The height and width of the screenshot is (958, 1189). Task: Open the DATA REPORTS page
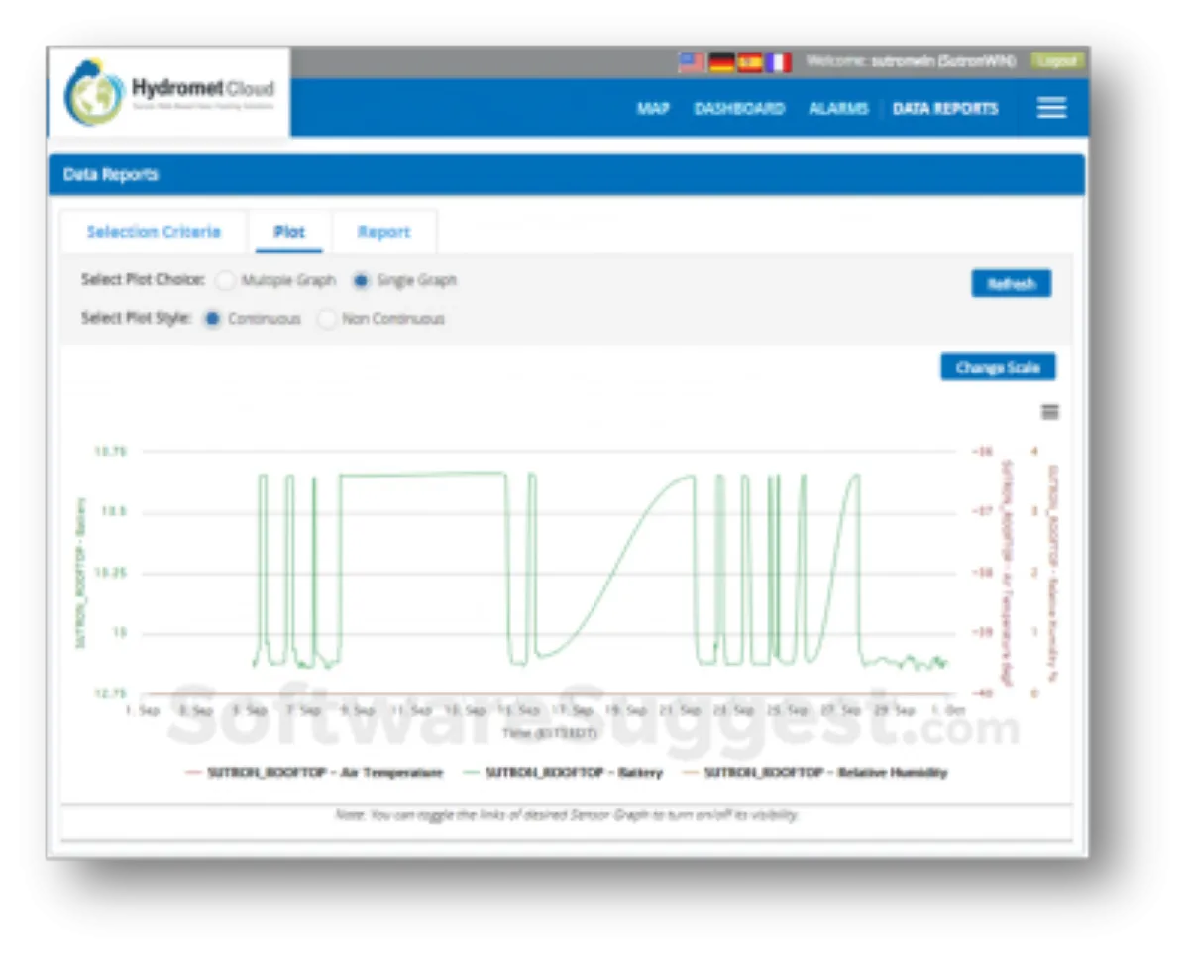click(945, 109)
